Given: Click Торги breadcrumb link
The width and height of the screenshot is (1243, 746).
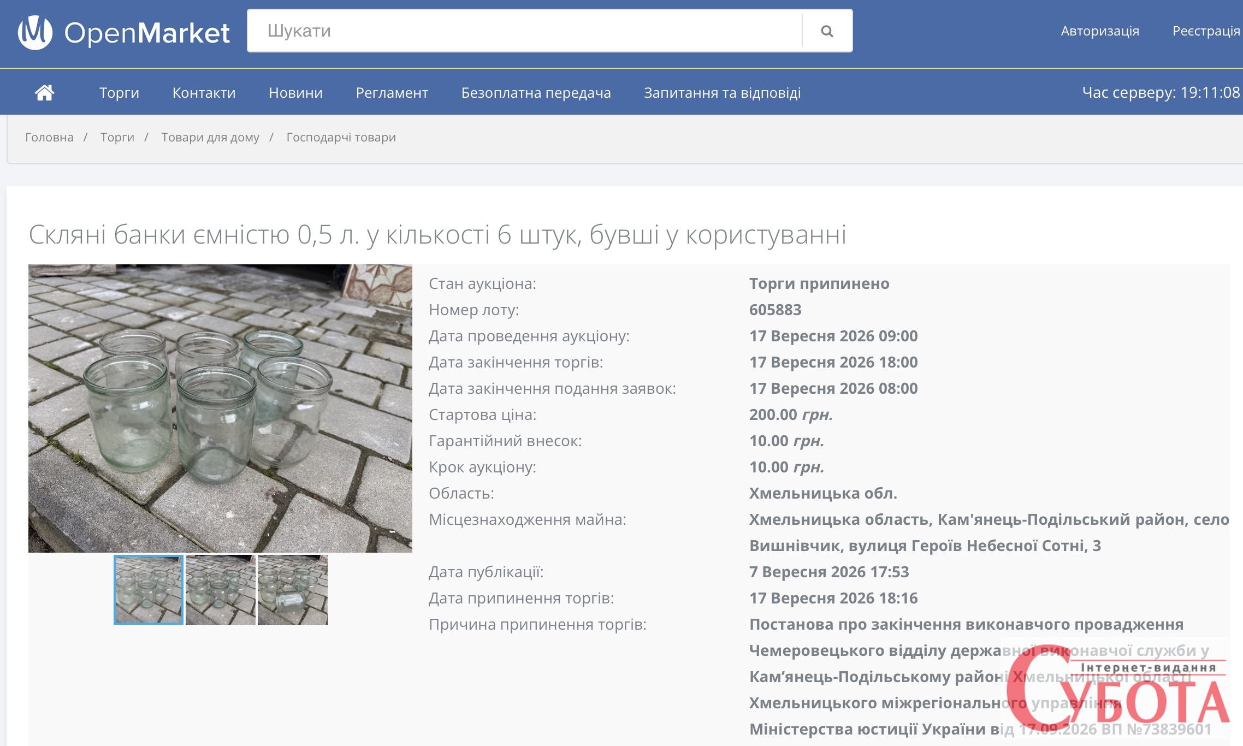Looking at the screenshot, I should pyautogui.click(x=117, y=137).
